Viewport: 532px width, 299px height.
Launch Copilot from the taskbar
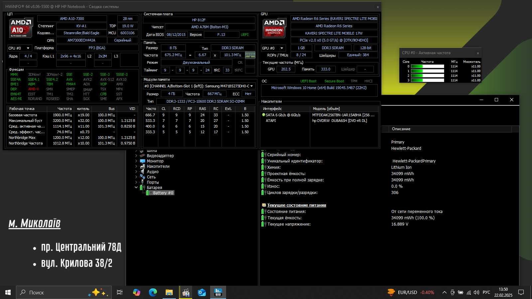click(x=137, y=292)
